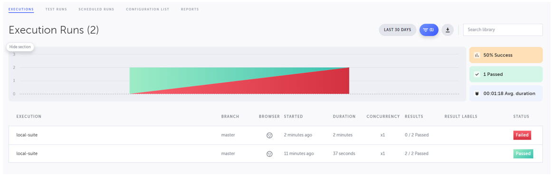The image size is (555, 178).
Task: Switch to Executions tab
Action: pos(21,9)
